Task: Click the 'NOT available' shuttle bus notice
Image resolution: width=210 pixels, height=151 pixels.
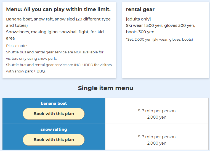Action: [55, 52]
